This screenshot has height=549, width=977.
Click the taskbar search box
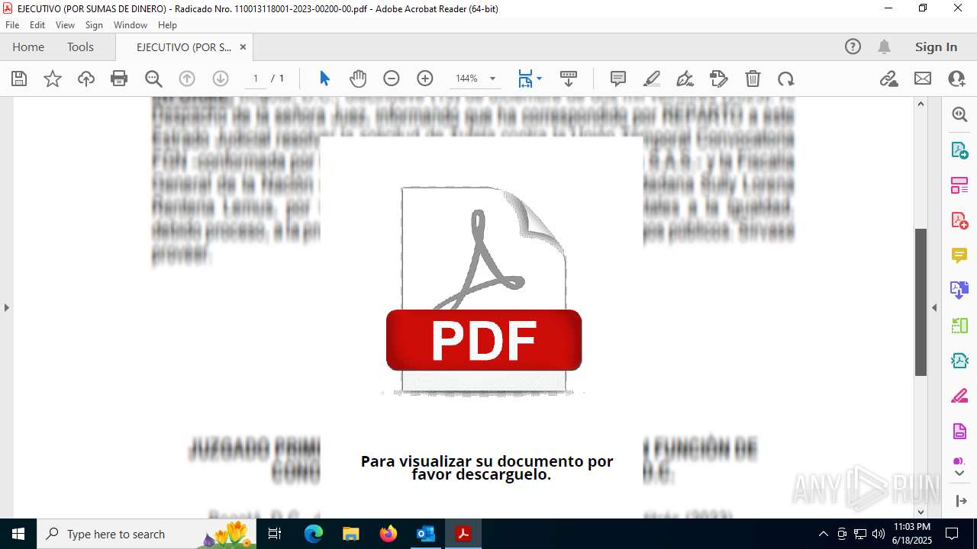click(x=147, y=534)
